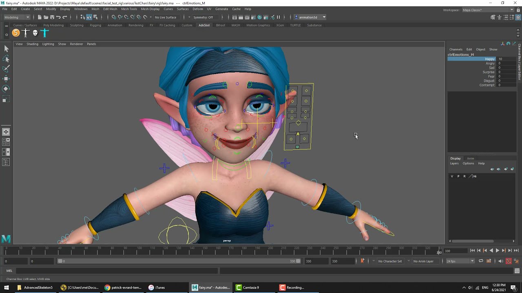Image resolution: width=522 pixels, height=293 pixels.
Task: Expand the No Character Set dropdown arrow
Action: coord(374,261)
